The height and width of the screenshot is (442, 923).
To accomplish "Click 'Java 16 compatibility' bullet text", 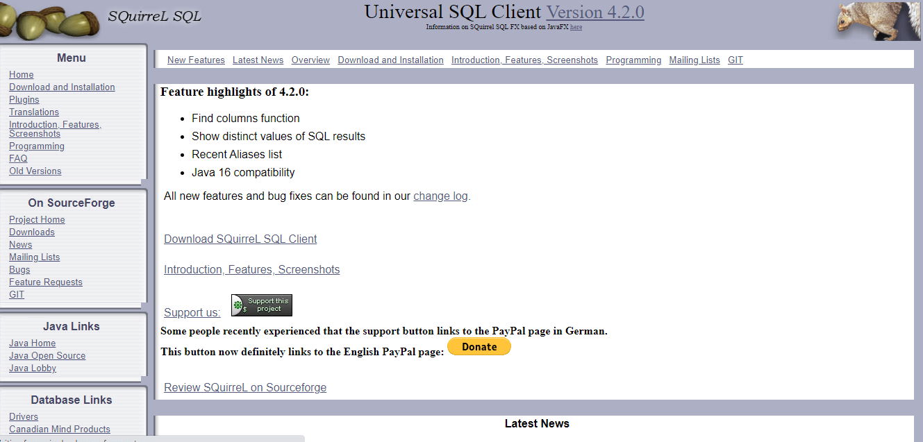I will point(243,173).
